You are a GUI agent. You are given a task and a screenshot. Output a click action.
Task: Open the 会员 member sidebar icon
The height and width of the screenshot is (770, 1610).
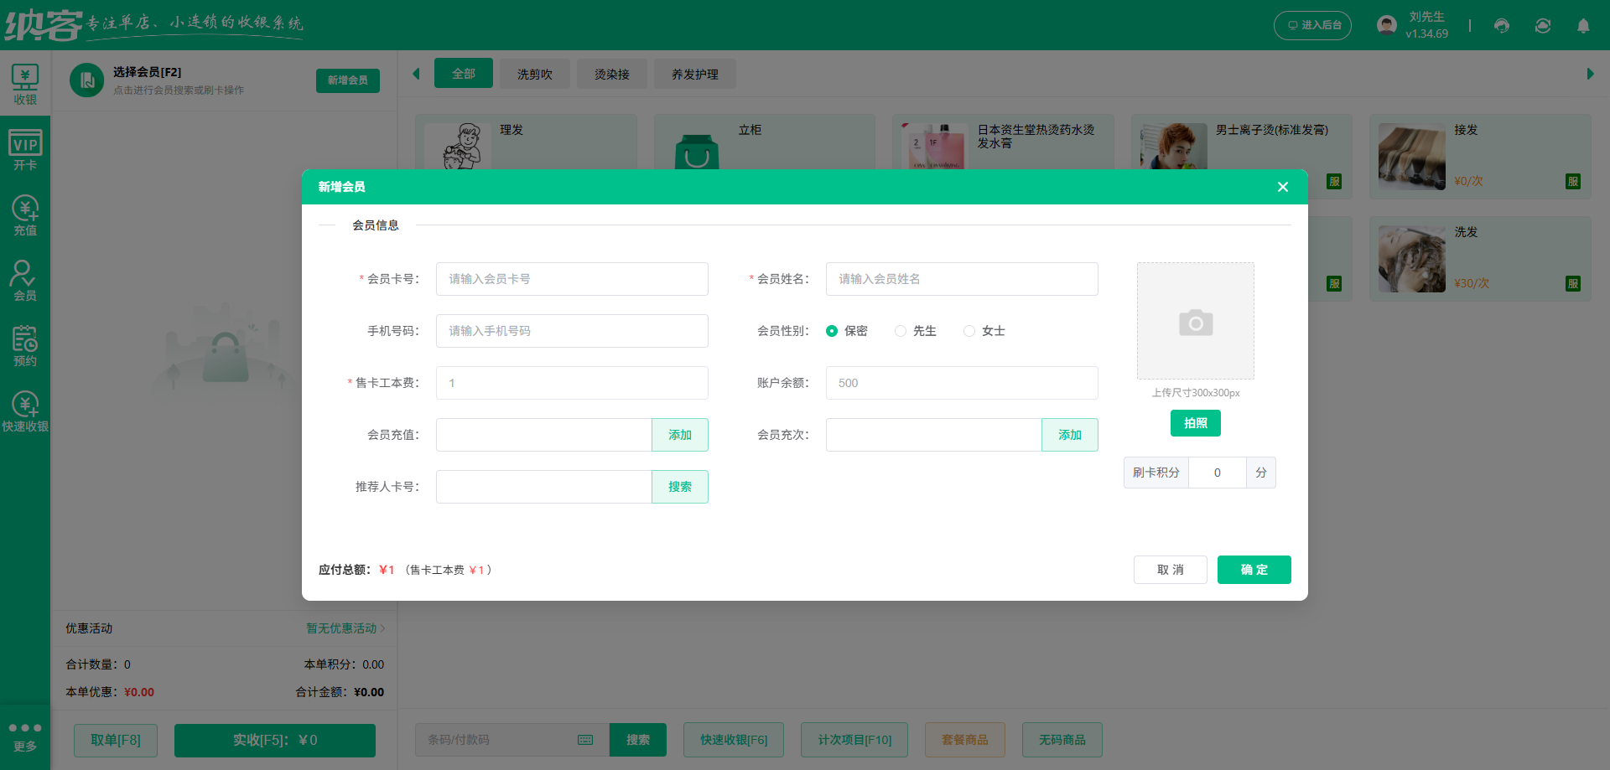coord(25,281)
